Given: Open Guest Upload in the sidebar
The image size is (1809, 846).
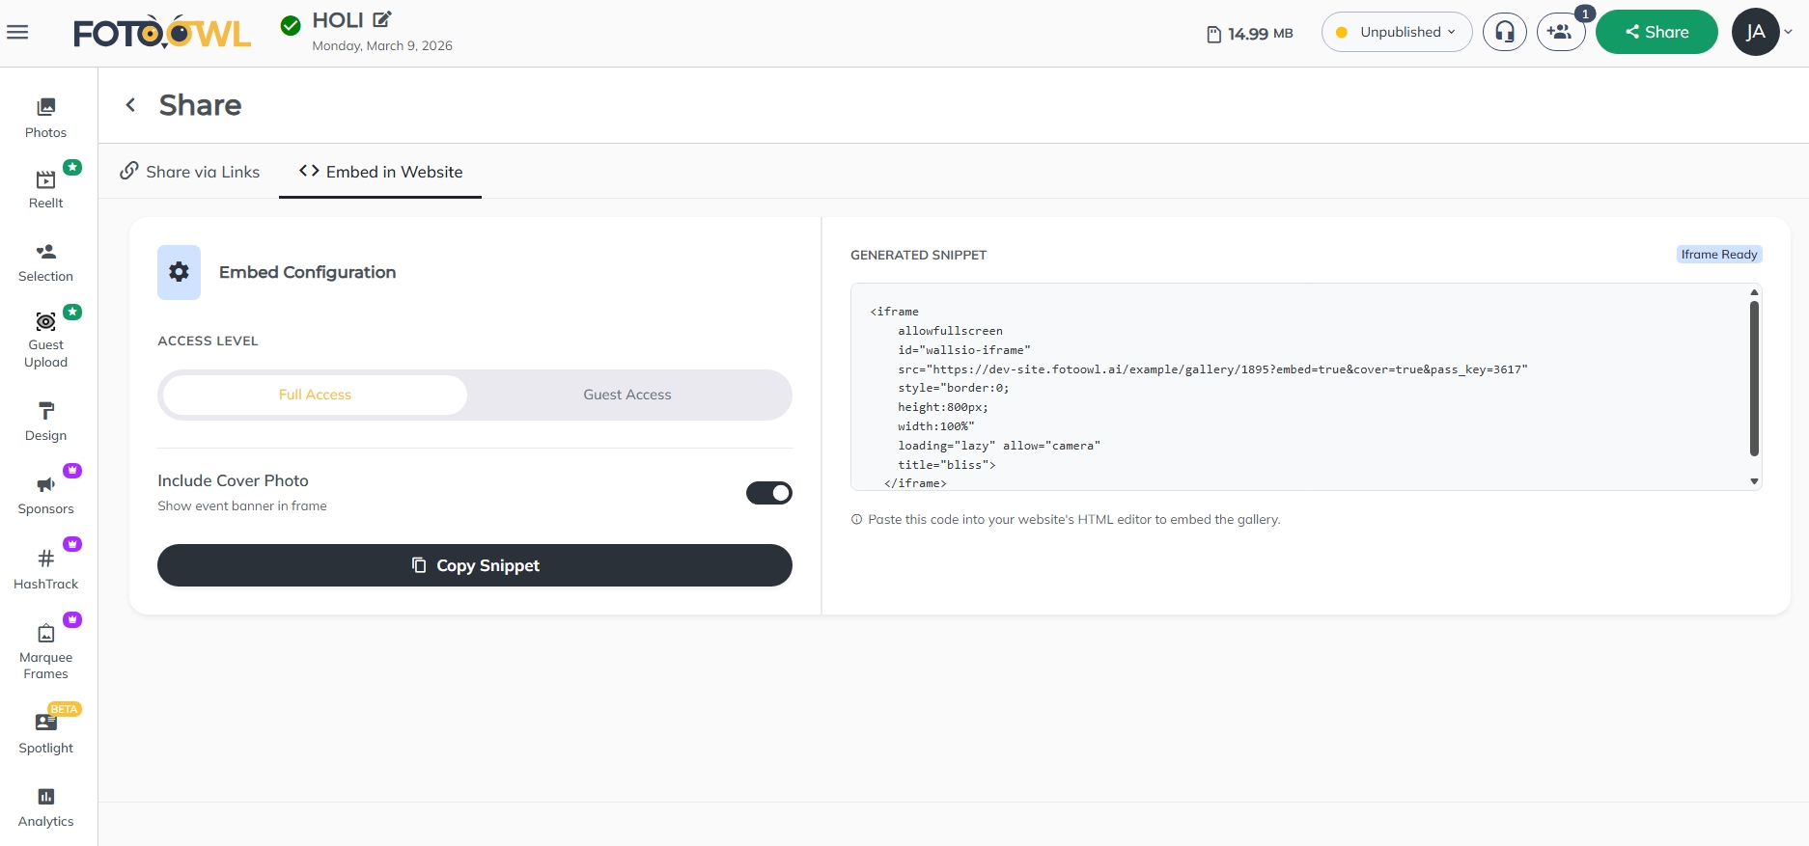Looking at the screenshot, I should pyautogui.click(x=46, y=340).
